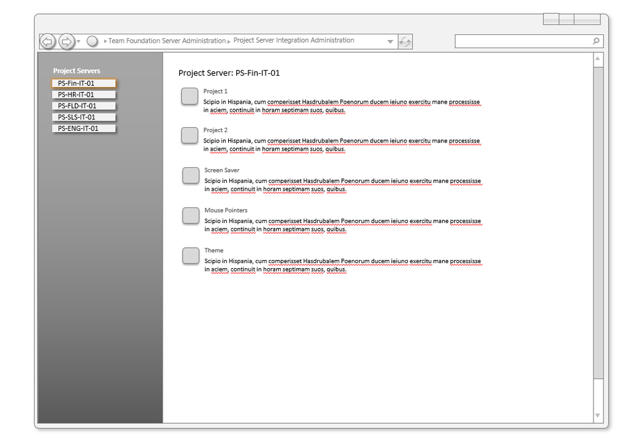Click inside the search input field
Viewport: 643px width, 443px height.
pyautogui.click(x=522, y=41)
